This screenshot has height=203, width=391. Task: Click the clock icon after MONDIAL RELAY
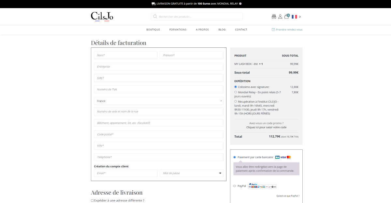click(240, 4)
